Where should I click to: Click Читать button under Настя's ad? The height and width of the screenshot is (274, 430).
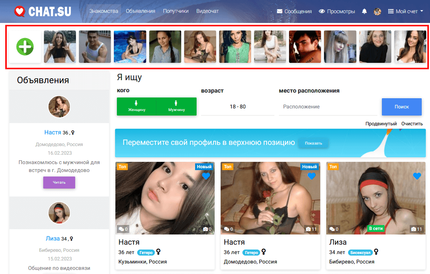[59, 183]
